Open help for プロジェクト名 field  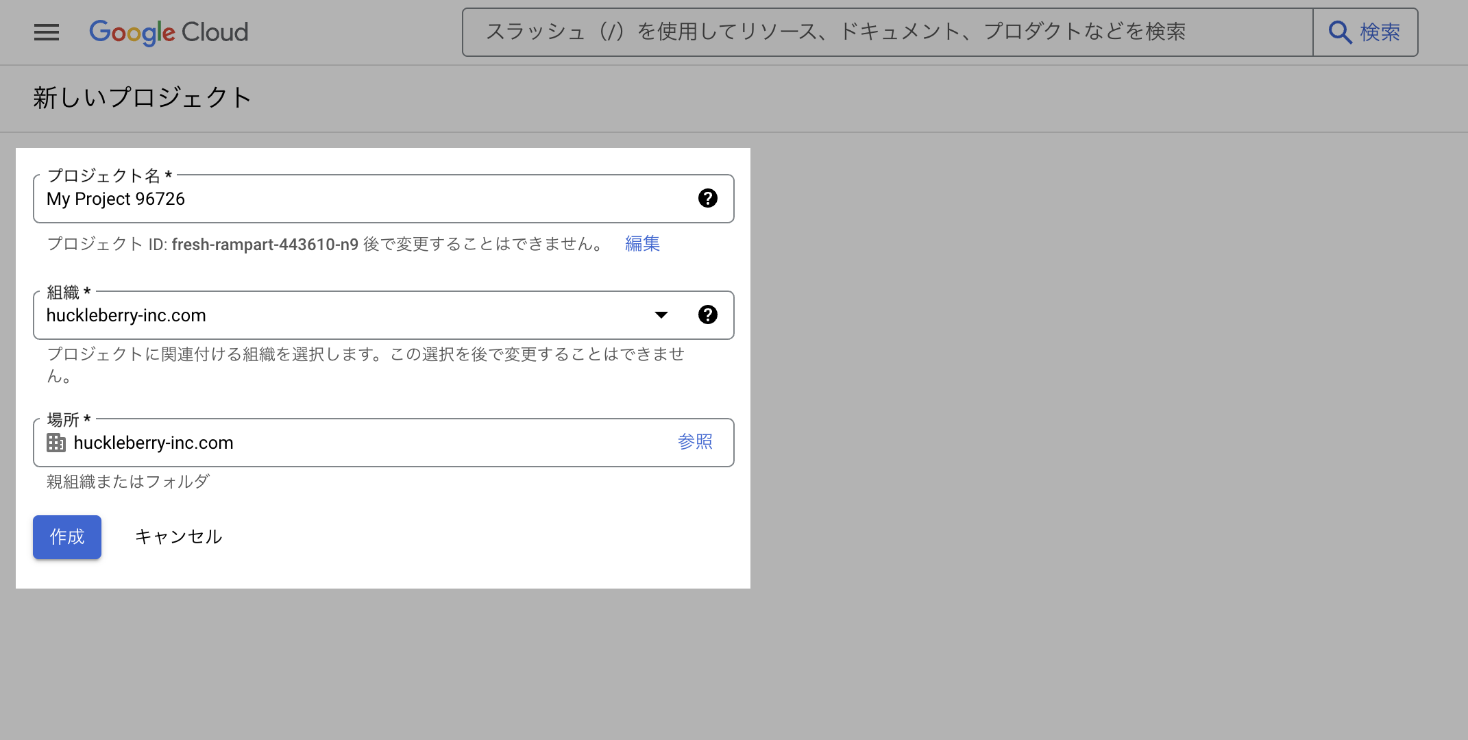[707, 198]
